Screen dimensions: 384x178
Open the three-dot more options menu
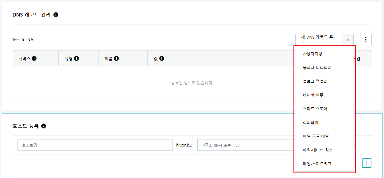point(366,39)
